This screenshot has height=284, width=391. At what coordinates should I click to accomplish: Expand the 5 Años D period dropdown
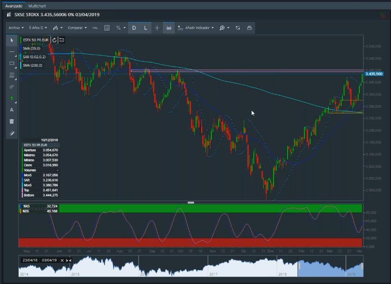click(38, 28)
